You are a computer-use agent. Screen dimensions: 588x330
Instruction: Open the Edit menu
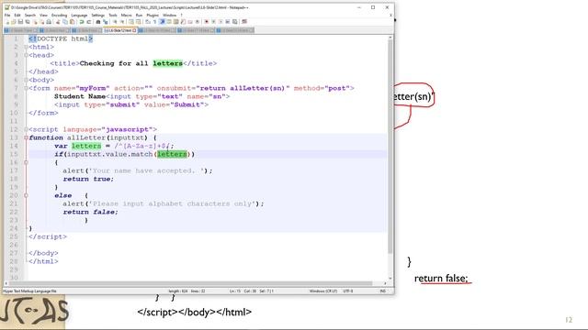(x=17, y=15)
